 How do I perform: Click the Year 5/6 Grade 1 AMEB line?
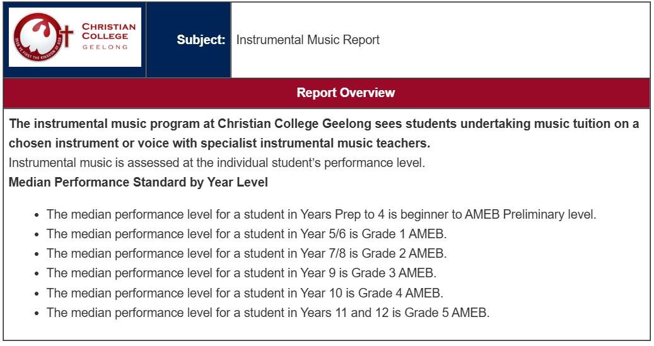247,234
